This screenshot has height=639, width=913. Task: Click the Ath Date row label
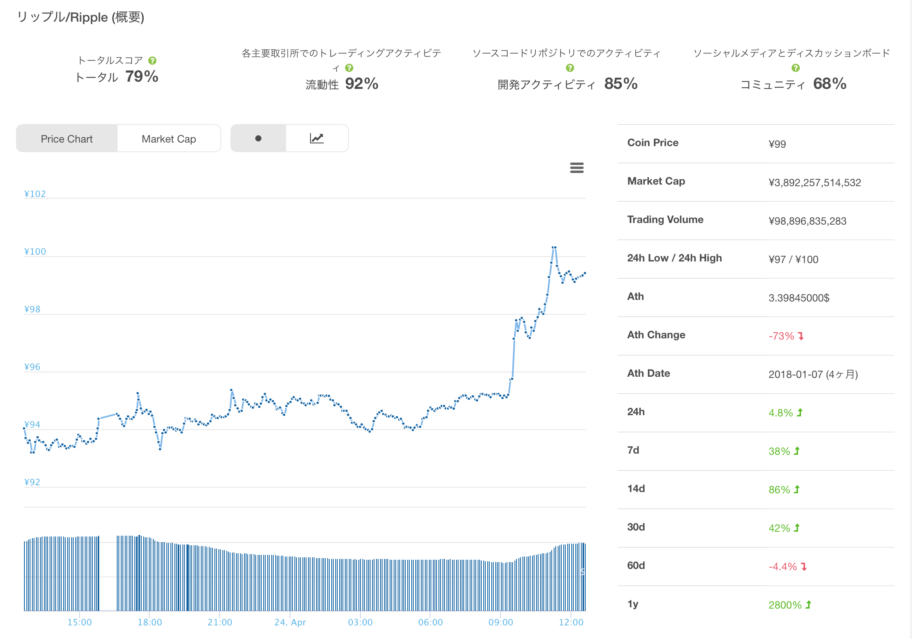coord(649,373)
